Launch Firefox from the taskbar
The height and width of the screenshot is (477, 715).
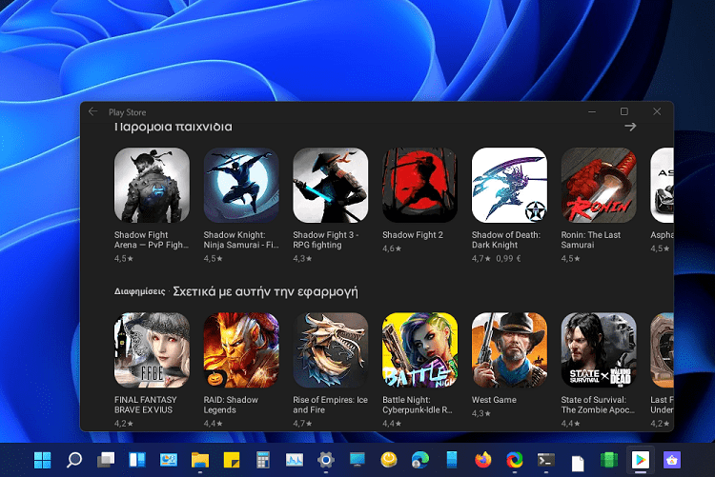click(x=483, y=460)
